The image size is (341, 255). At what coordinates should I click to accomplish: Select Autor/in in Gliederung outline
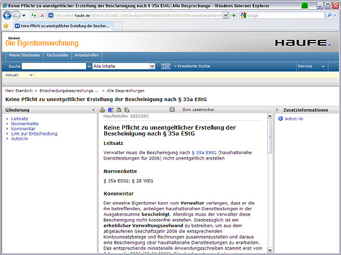coord(19,139)
